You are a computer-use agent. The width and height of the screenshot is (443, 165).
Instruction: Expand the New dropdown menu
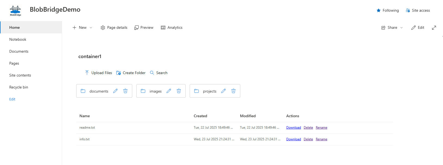coord(82,28)
